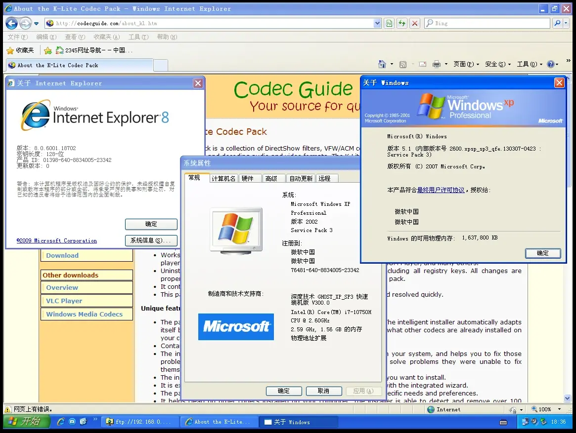This screenshot has height=433, width=576.
Task: Open the recent pages dropdown beside Forward
Action: click(x=36, y=24)
